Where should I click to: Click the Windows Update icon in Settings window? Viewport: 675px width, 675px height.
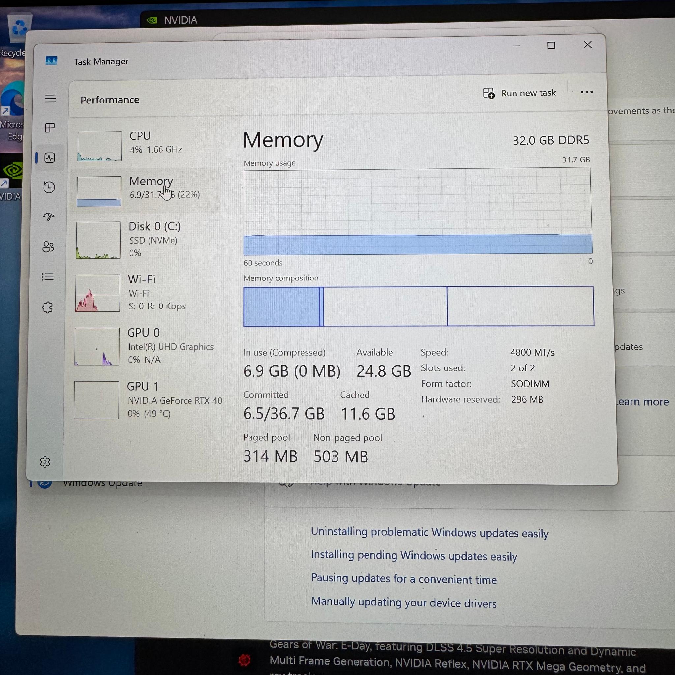(45, 484)
